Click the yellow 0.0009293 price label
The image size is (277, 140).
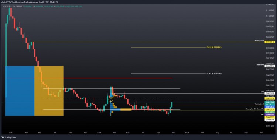pyautogui.click(x=270, y=117)
